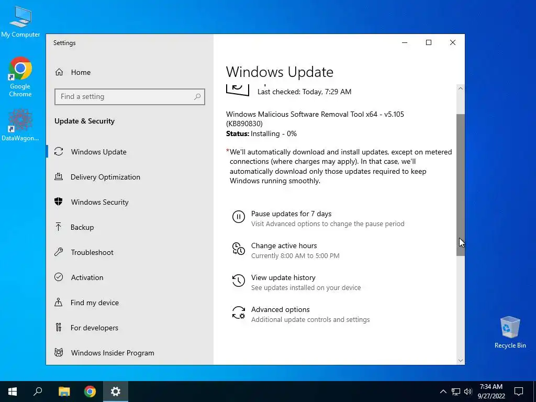Select the Recycle Bin desktop icon
Screen dimensions: 536x402
coord(510,332)
